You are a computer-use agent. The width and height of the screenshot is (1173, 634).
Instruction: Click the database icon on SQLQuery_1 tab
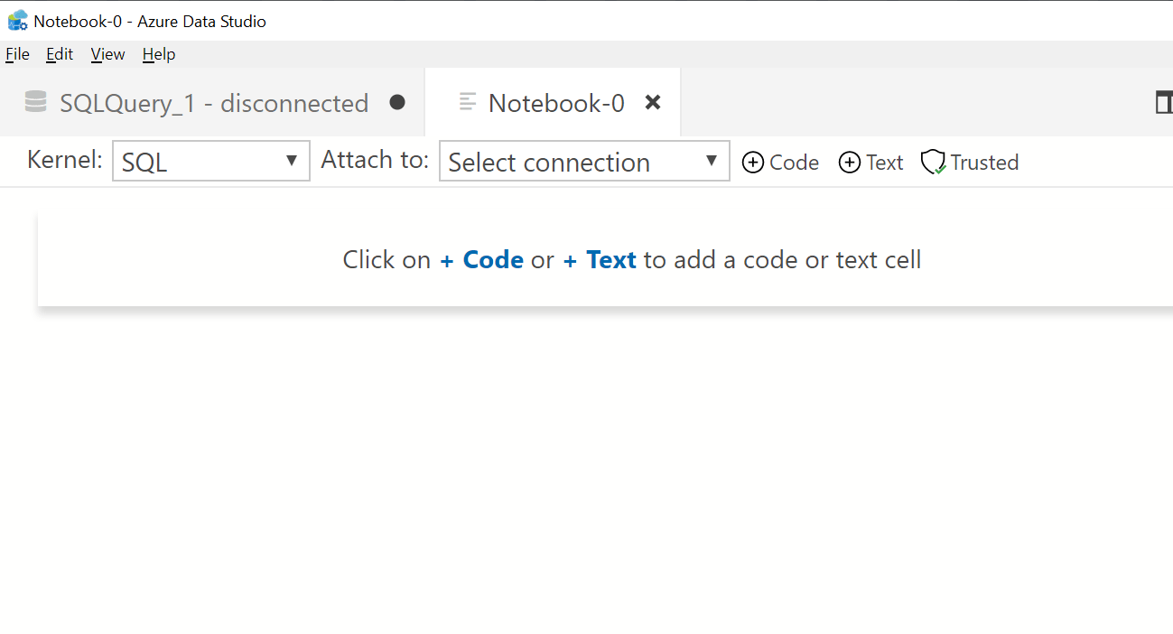[36, 102]
